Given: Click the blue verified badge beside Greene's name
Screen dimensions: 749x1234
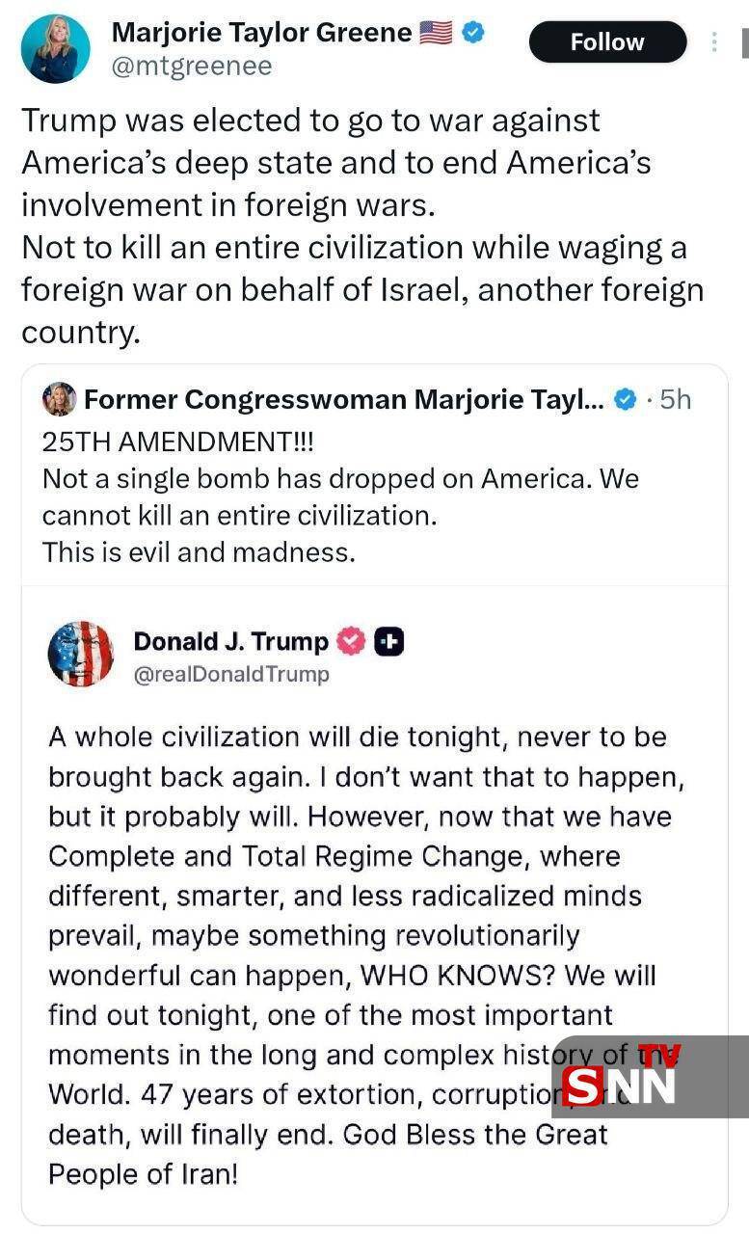Looking at the screenshot, I should point(473,33).
